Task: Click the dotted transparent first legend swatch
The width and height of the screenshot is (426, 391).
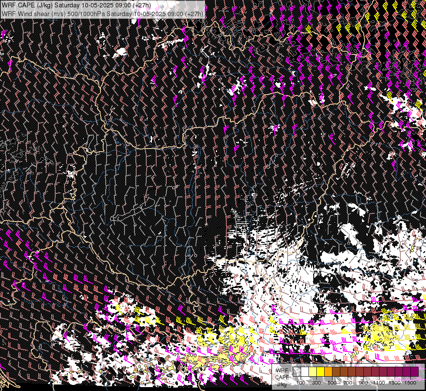Action: tap(297, 371)
